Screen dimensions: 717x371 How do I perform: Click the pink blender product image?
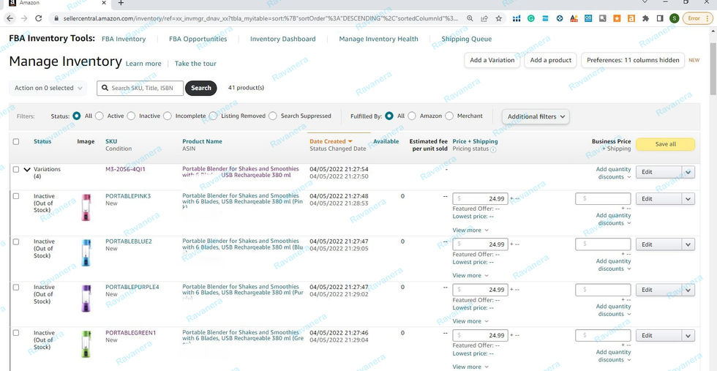pyautogui.click(x=86, y=207)
